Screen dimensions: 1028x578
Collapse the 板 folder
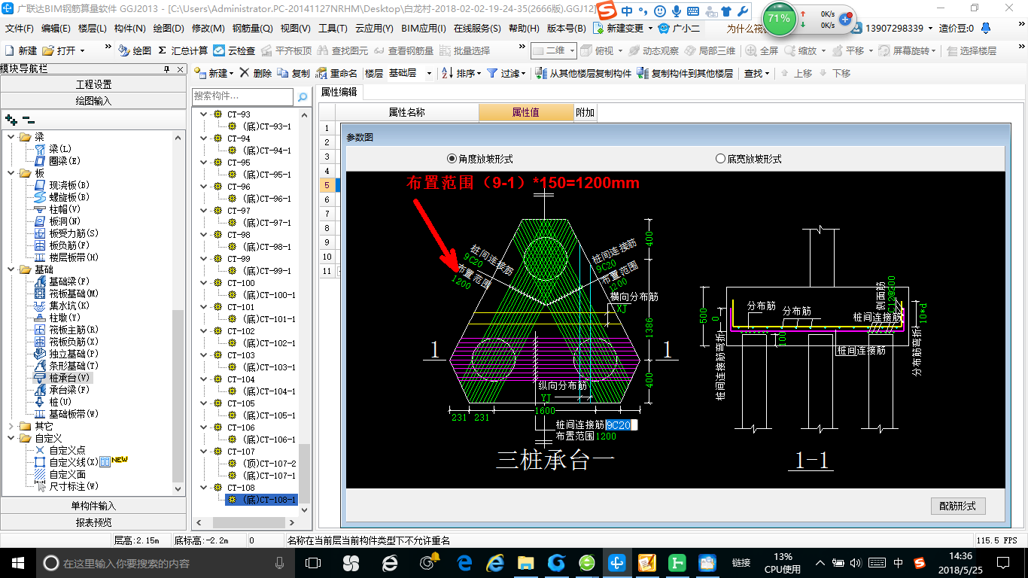[11, 173]
